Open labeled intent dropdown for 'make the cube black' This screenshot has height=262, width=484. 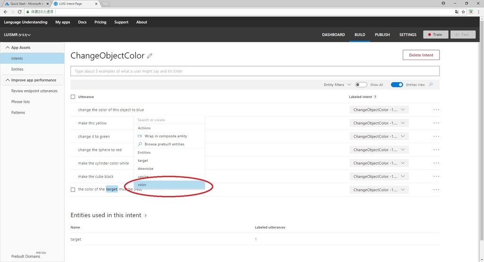pyautogui.click(x=379, y=176)
